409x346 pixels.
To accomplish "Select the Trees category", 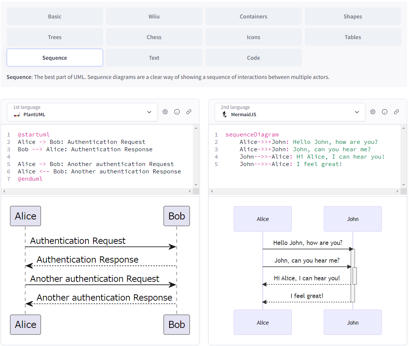I will [x=54, y=37].
